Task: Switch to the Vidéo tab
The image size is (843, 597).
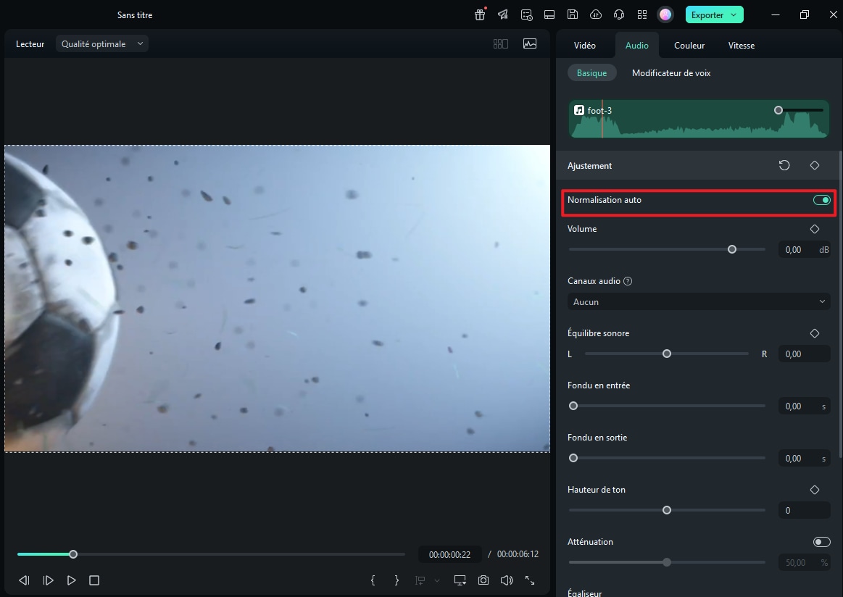Action: [x=584, y=46]
